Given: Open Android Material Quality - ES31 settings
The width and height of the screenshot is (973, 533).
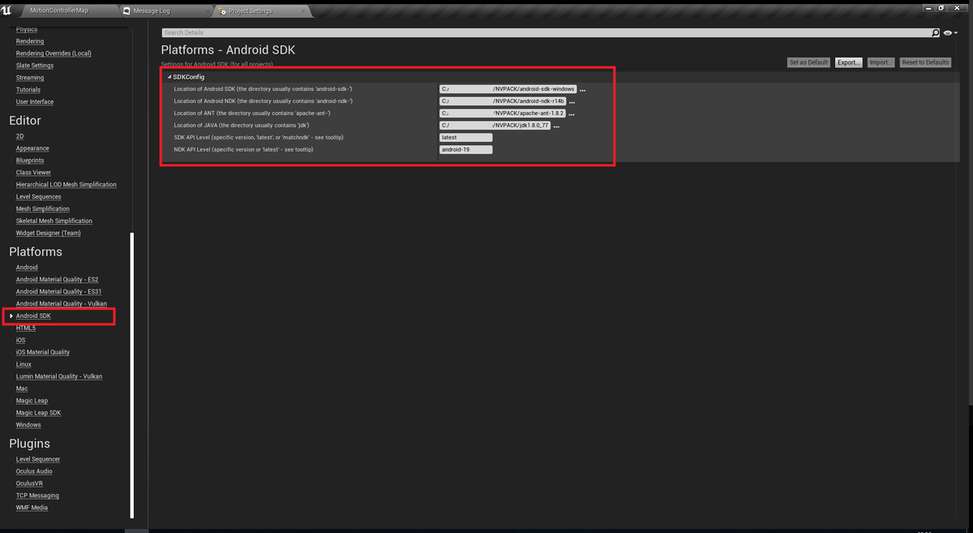Looking at the screenshot, I should coord(59,292).
